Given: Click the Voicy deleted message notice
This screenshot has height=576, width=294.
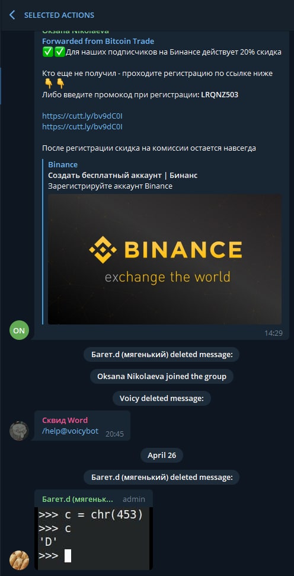Looking at the screenshot, I should coord(162,398).
